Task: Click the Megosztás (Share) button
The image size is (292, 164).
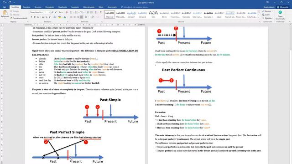Action: click(283, 7)
